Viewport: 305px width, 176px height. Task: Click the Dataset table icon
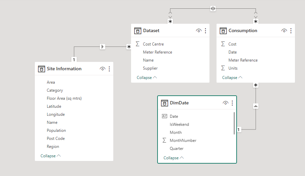(x=138, y=31)
